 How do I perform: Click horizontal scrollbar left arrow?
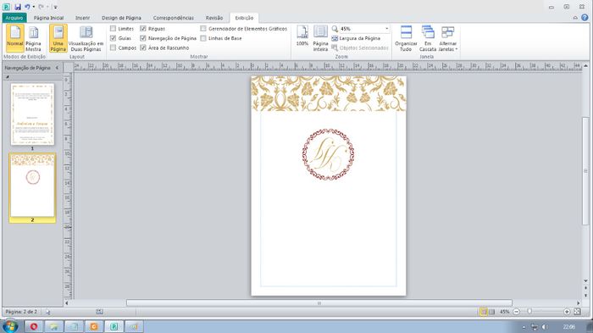click(x=67, y=303)
